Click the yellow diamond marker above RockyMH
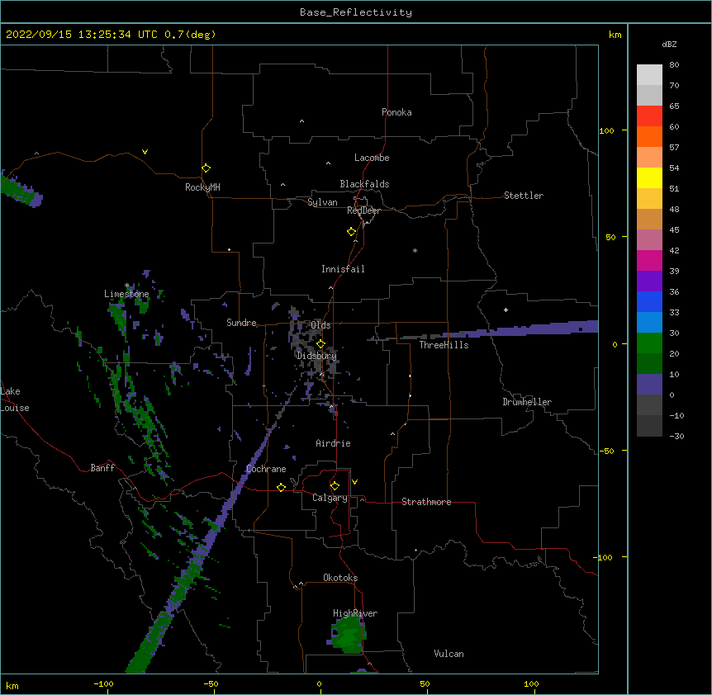This screenshot has width=712, height=695. coord(206,168)
